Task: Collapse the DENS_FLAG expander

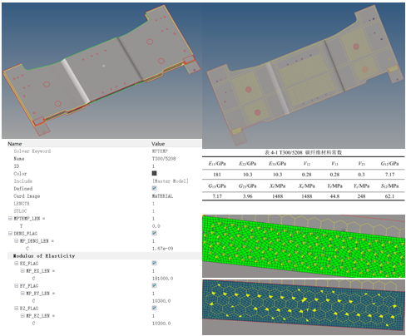Action: (10, 234)
